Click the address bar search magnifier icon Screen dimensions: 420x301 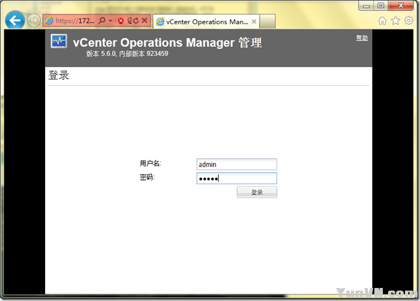[102, 20]
